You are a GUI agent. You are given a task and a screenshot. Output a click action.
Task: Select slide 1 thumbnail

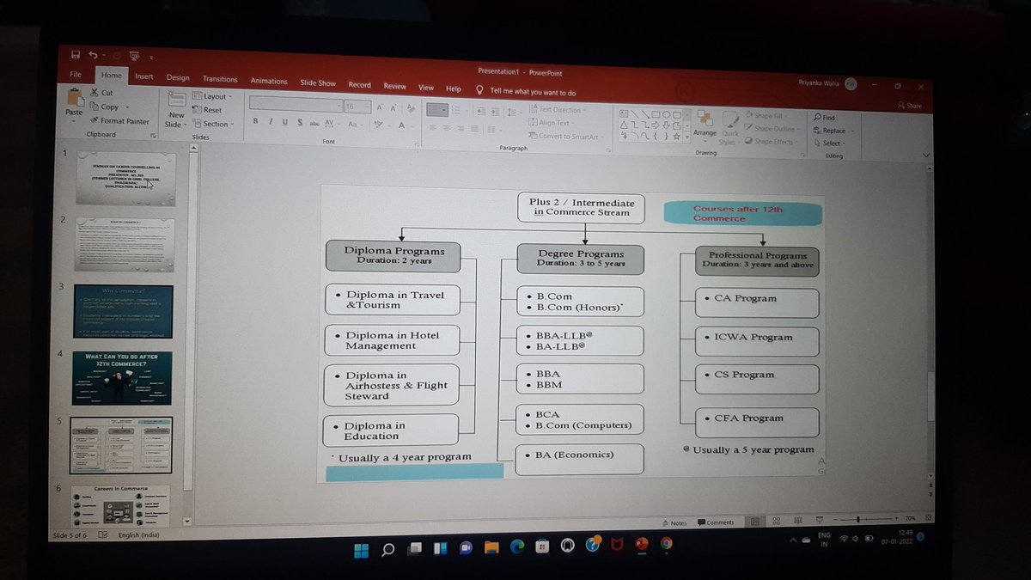125,179
